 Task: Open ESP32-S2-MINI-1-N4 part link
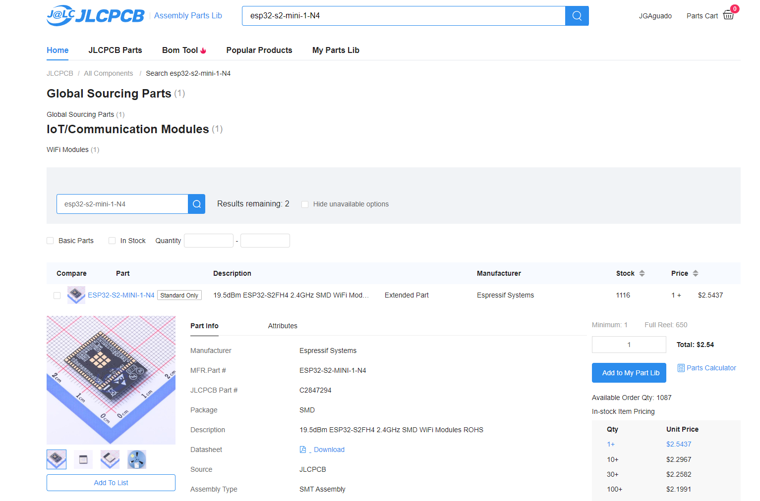click(x=121, y=295)
